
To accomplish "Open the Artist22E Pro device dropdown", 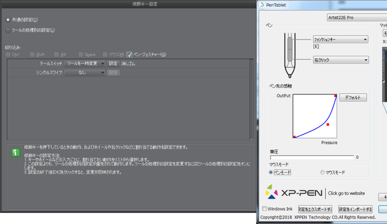I will (357, 17).
